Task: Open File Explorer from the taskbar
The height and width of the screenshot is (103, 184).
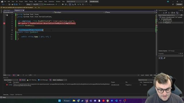Action: tap(74, 101)
